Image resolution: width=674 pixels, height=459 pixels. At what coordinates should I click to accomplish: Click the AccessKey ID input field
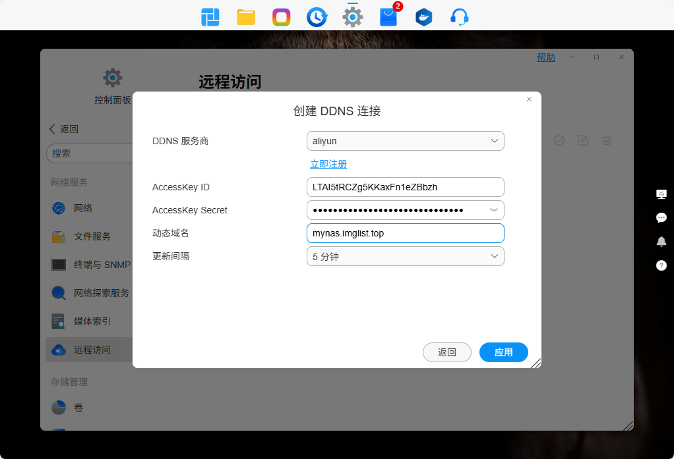406,187
